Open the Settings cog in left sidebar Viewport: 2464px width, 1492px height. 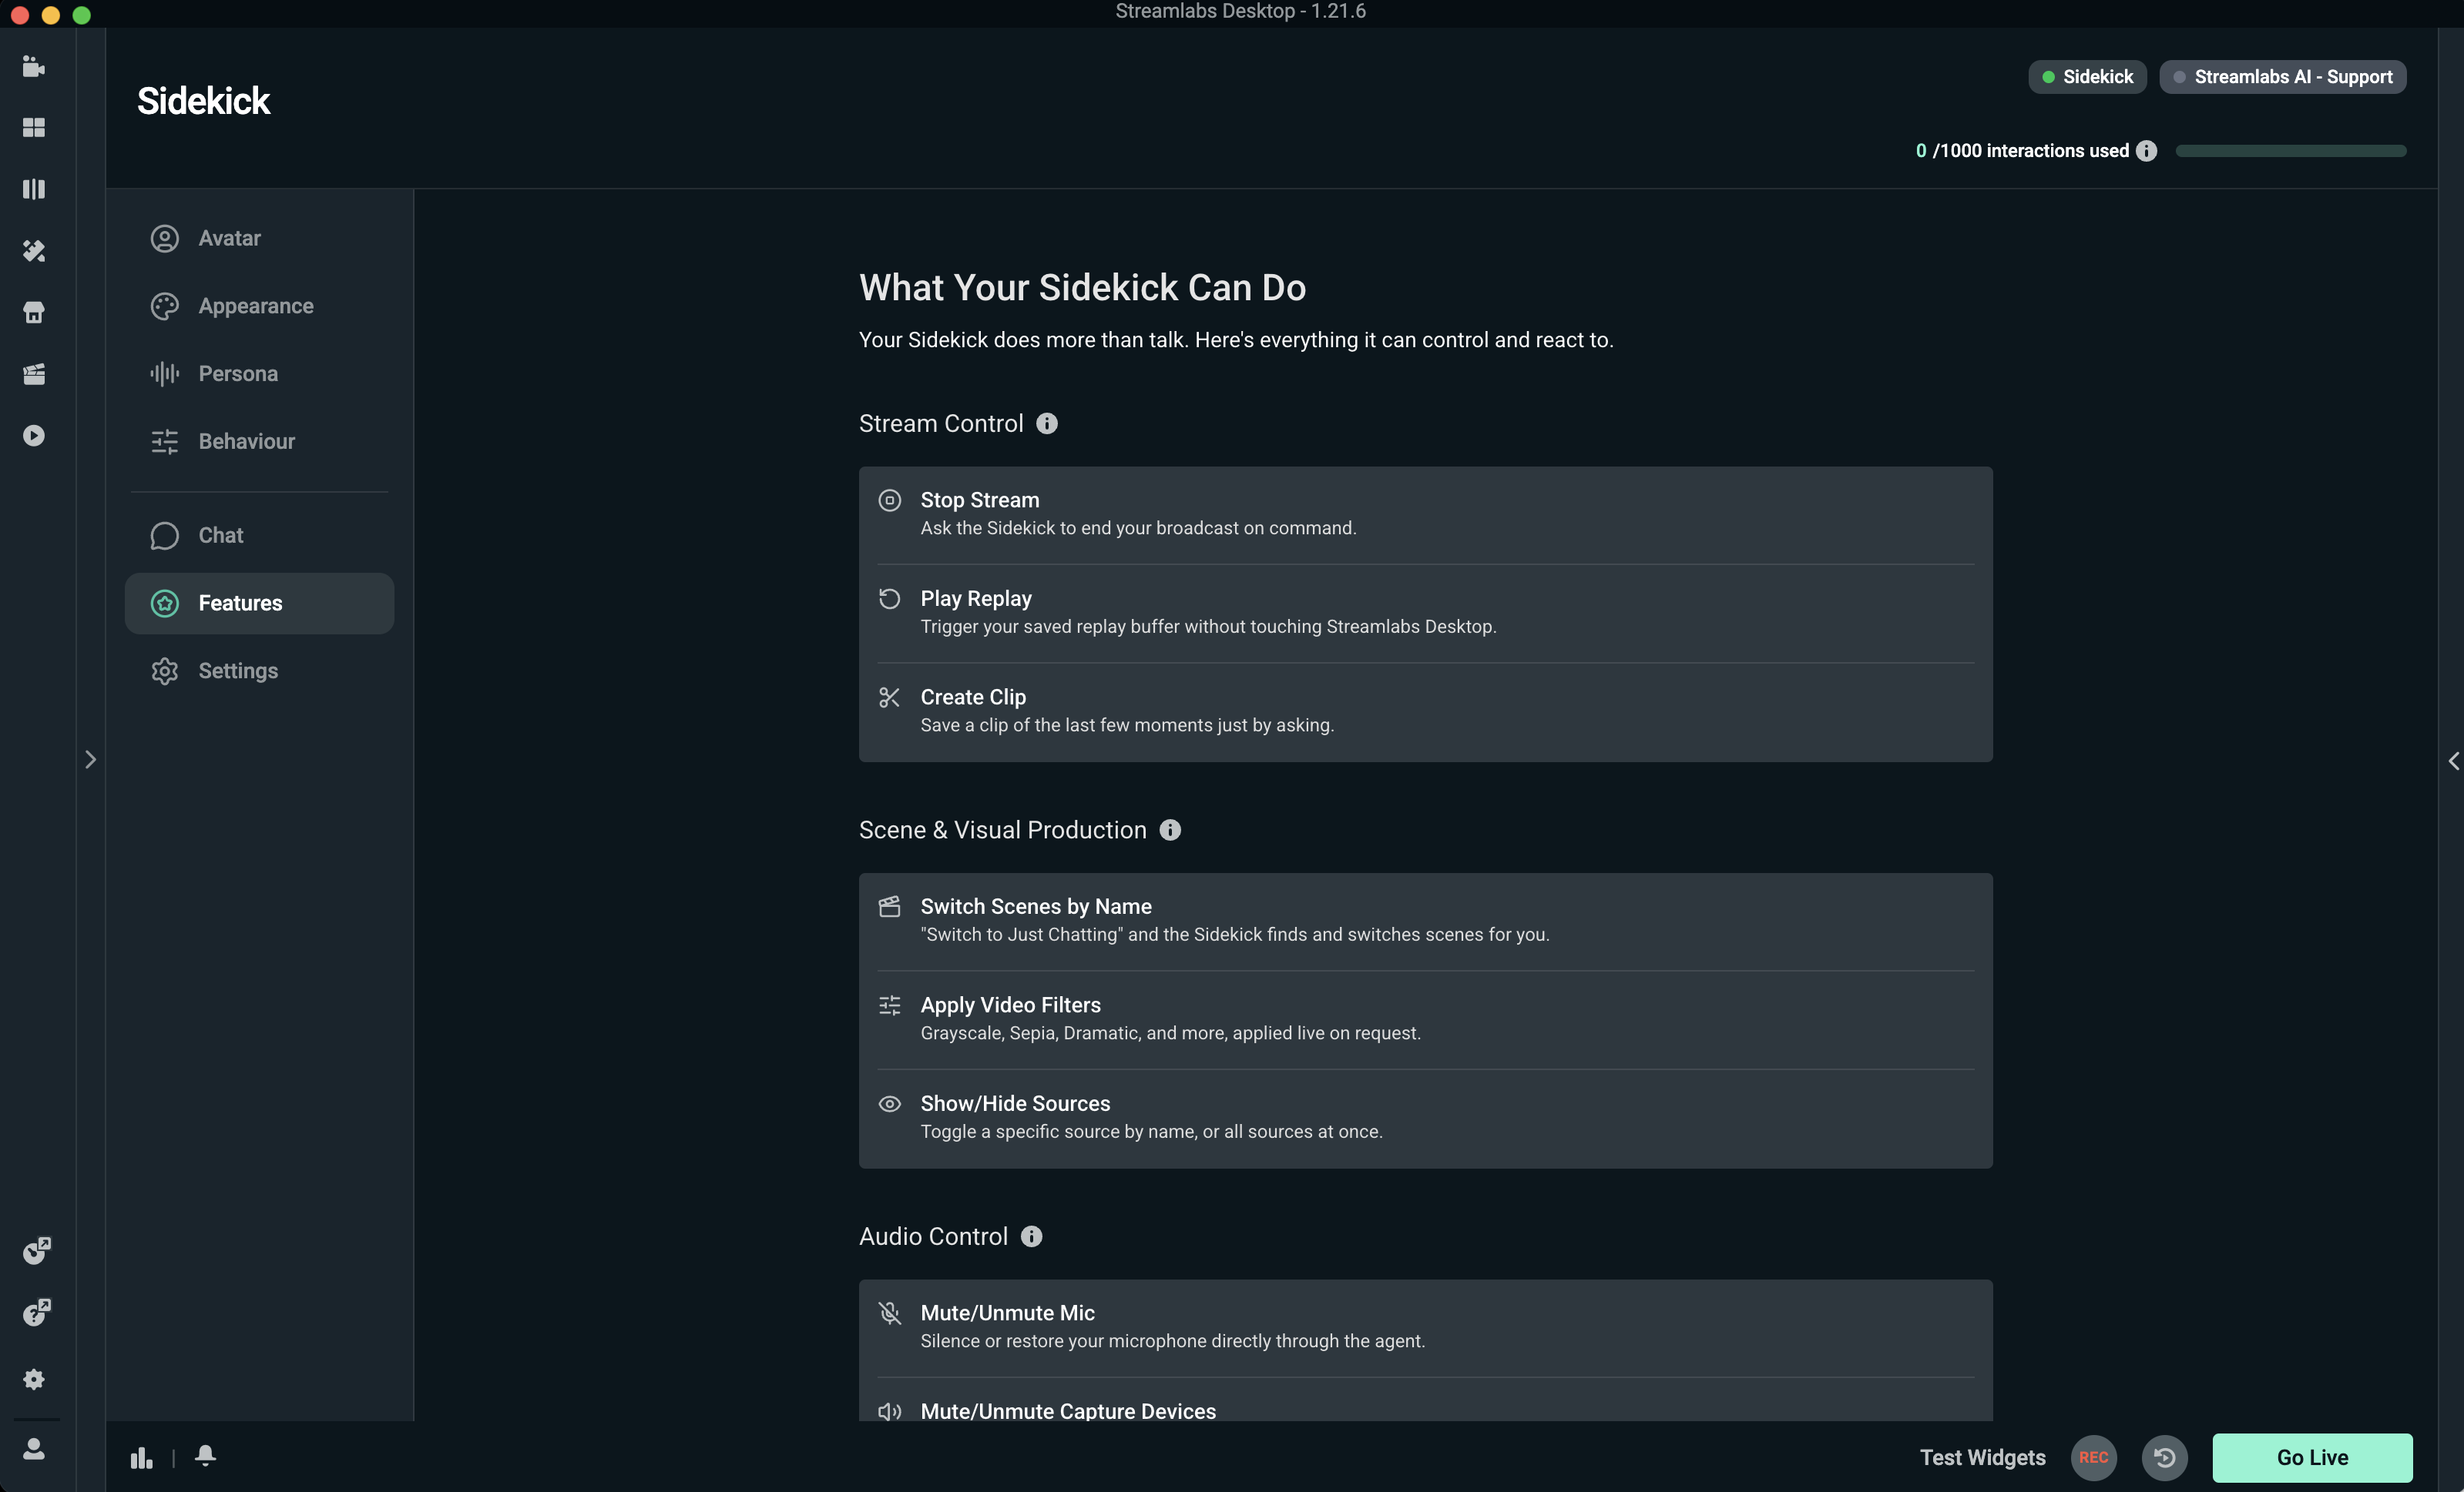click(34, 1379)
